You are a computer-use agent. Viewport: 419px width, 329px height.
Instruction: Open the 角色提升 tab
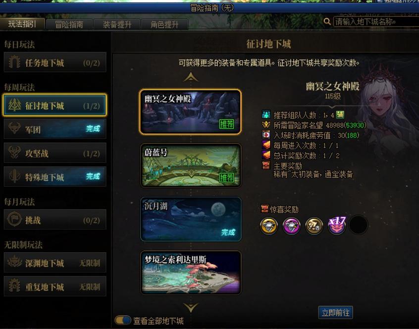coord(164,24)
